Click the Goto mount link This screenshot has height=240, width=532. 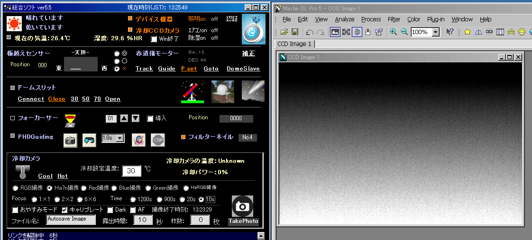[x=211, y=68]
